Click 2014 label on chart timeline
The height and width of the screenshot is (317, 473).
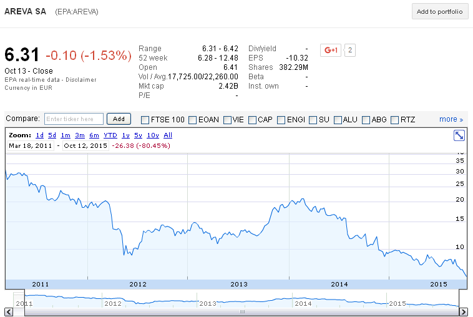(x=339, y=284)
